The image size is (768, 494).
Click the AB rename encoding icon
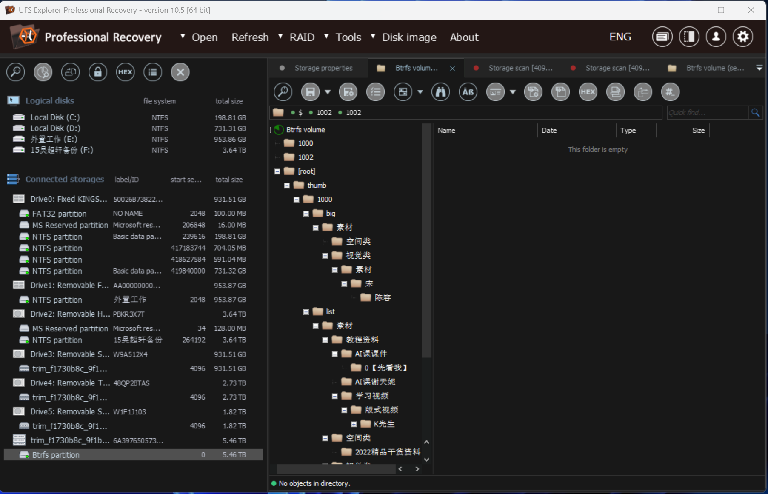click(x=468, y=92)
